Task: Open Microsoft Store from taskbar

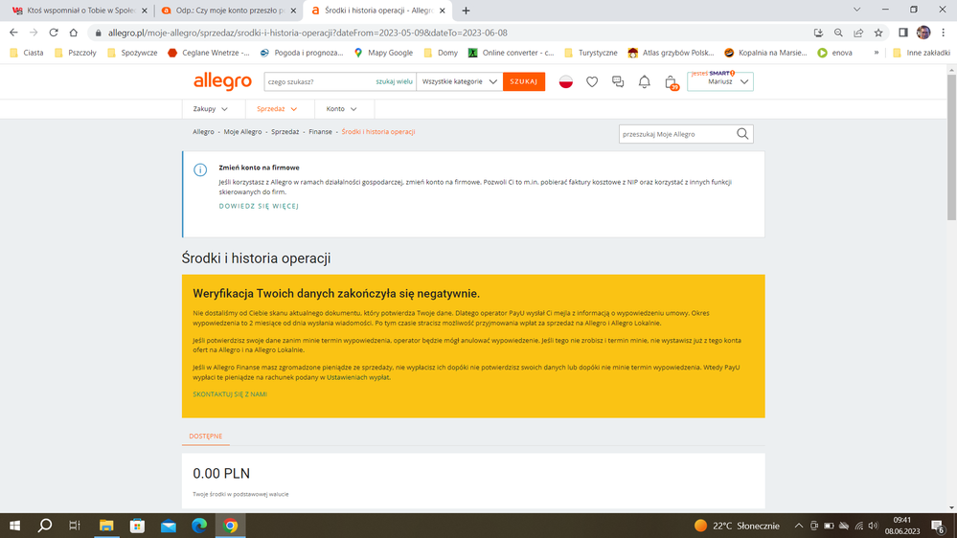Action: coord(137,526)
